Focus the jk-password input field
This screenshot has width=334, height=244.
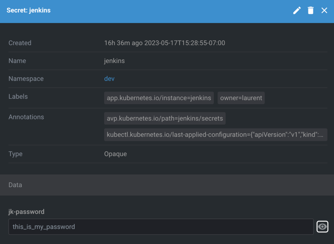point(161,227)
